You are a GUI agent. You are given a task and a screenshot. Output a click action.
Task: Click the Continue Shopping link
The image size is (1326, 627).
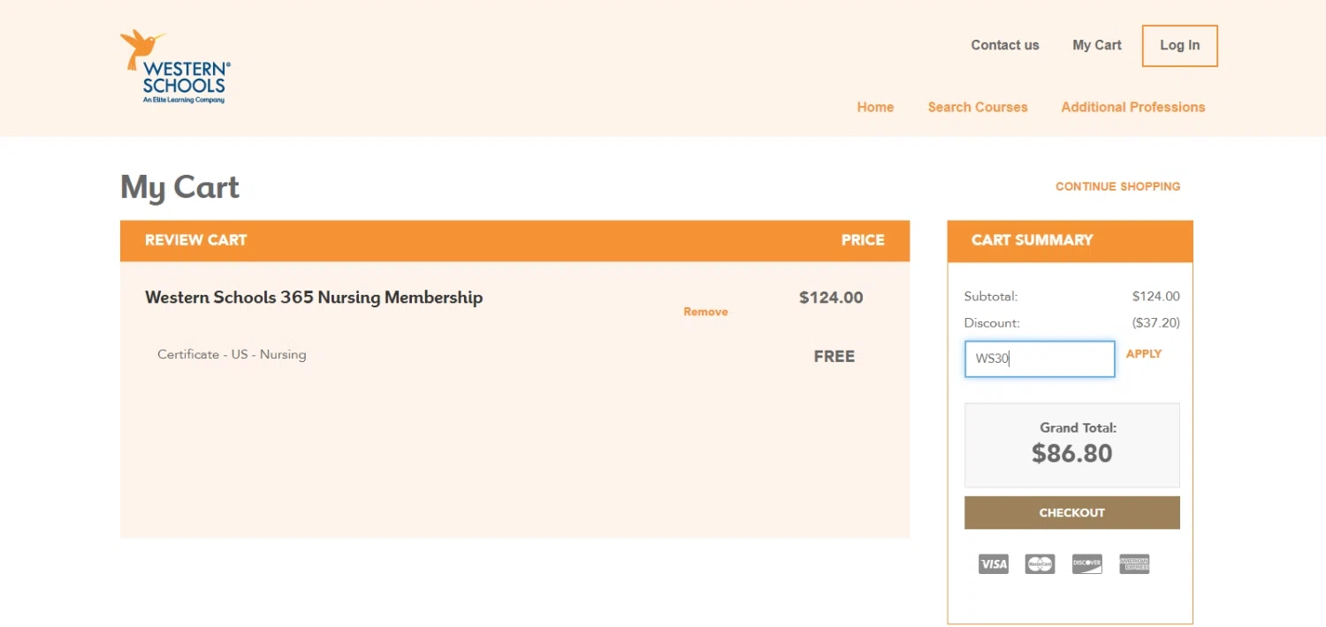click(x=1118, y=186)
